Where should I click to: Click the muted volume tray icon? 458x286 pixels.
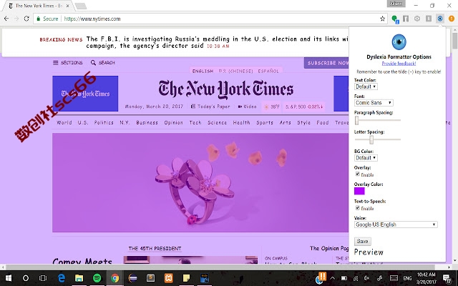[367, 278]
